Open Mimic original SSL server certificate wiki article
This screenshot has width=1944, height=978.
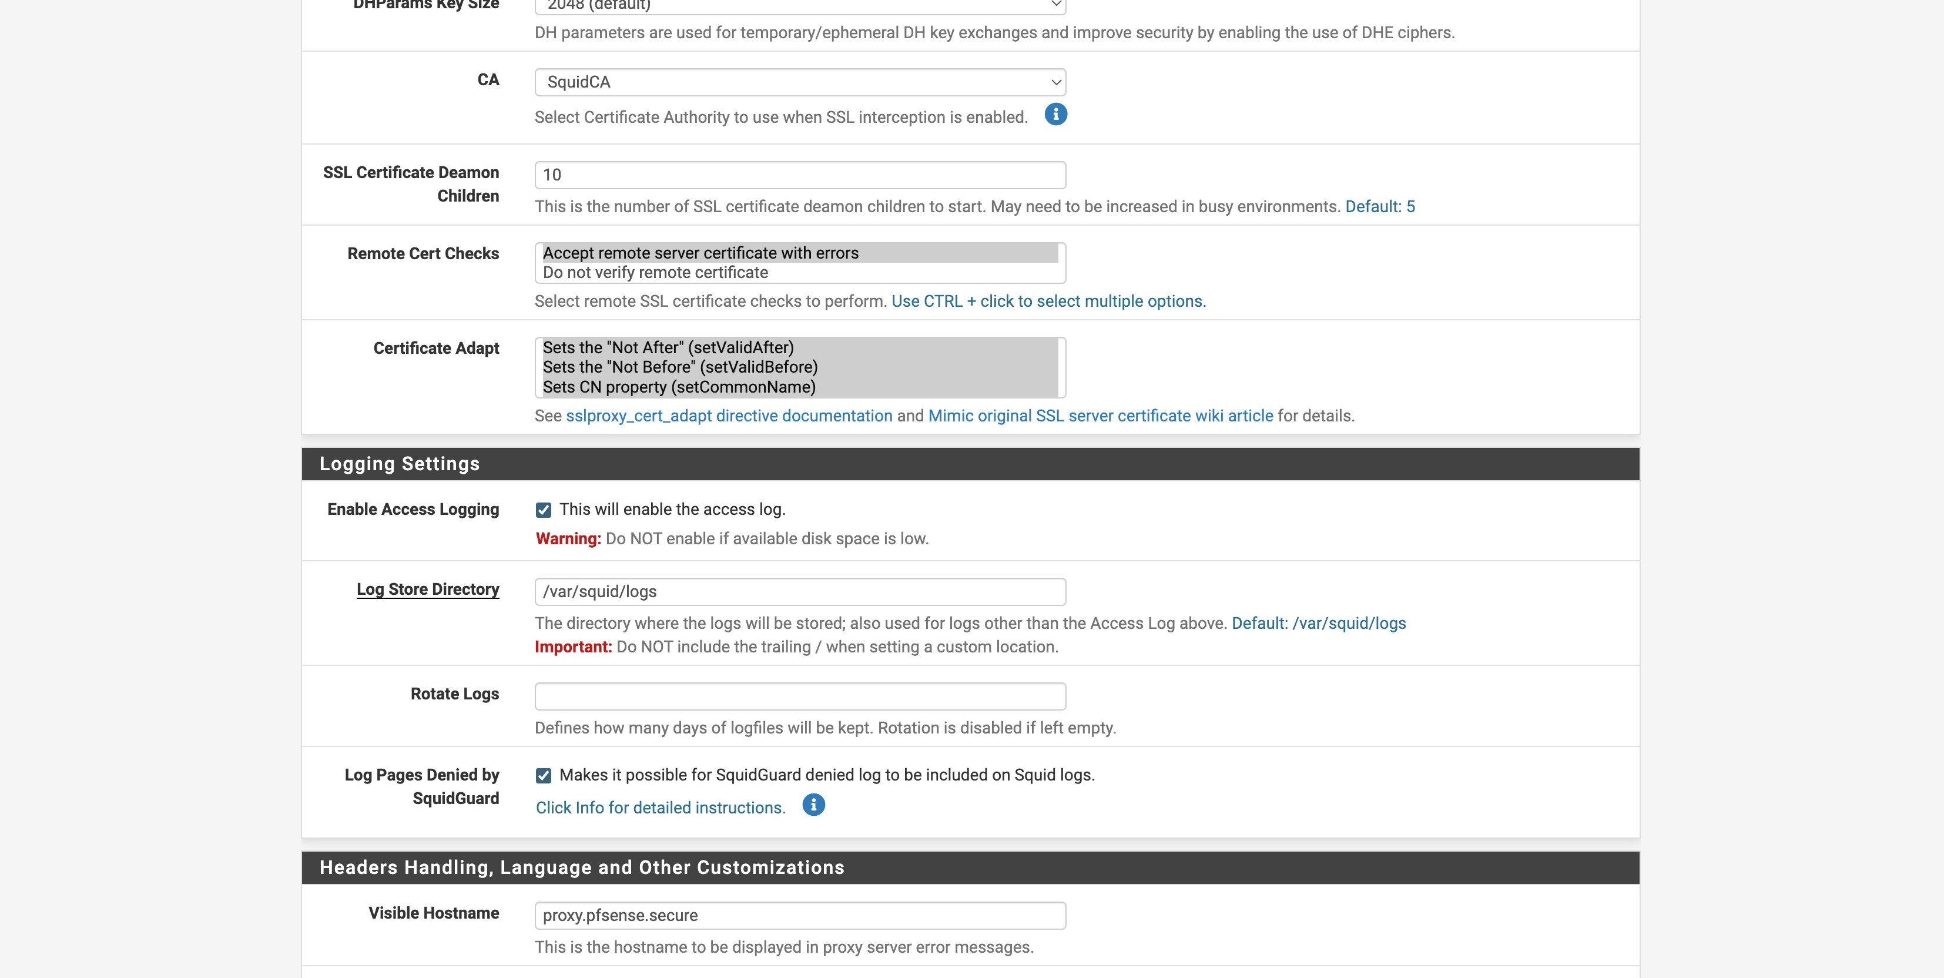(1100, 416)
